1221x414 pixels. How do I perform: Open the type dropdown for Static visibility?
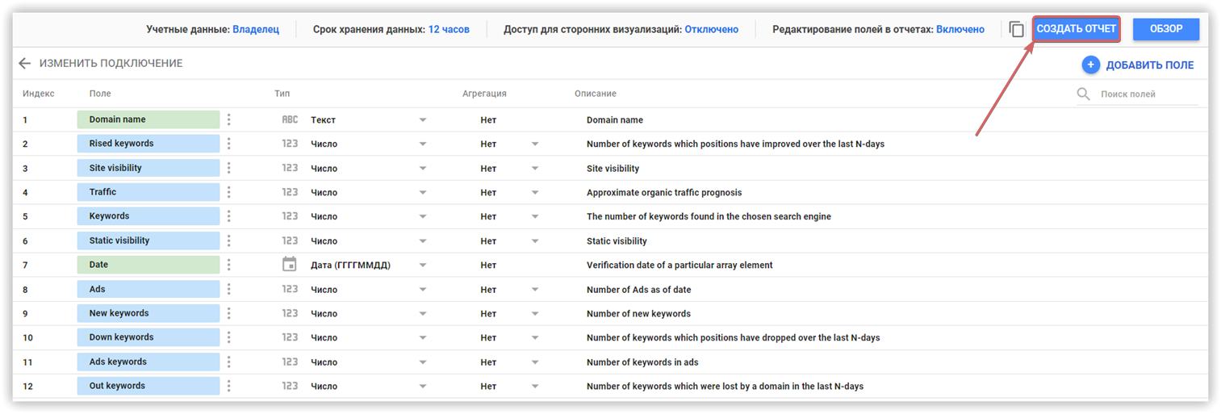423,241
